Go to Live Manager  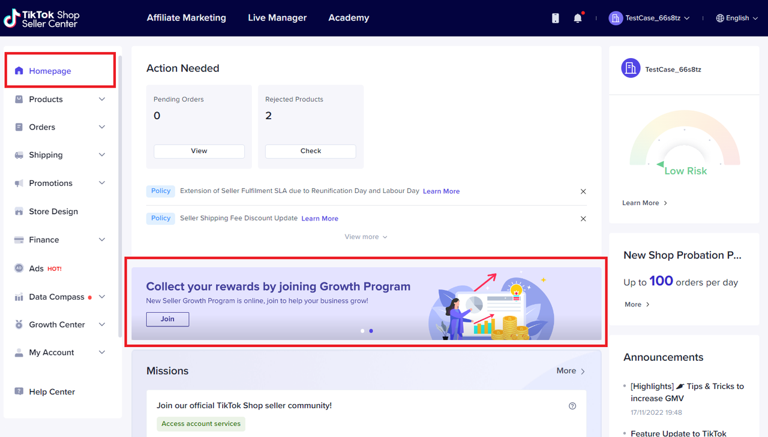pyautogui.click(x=277, y=18)
